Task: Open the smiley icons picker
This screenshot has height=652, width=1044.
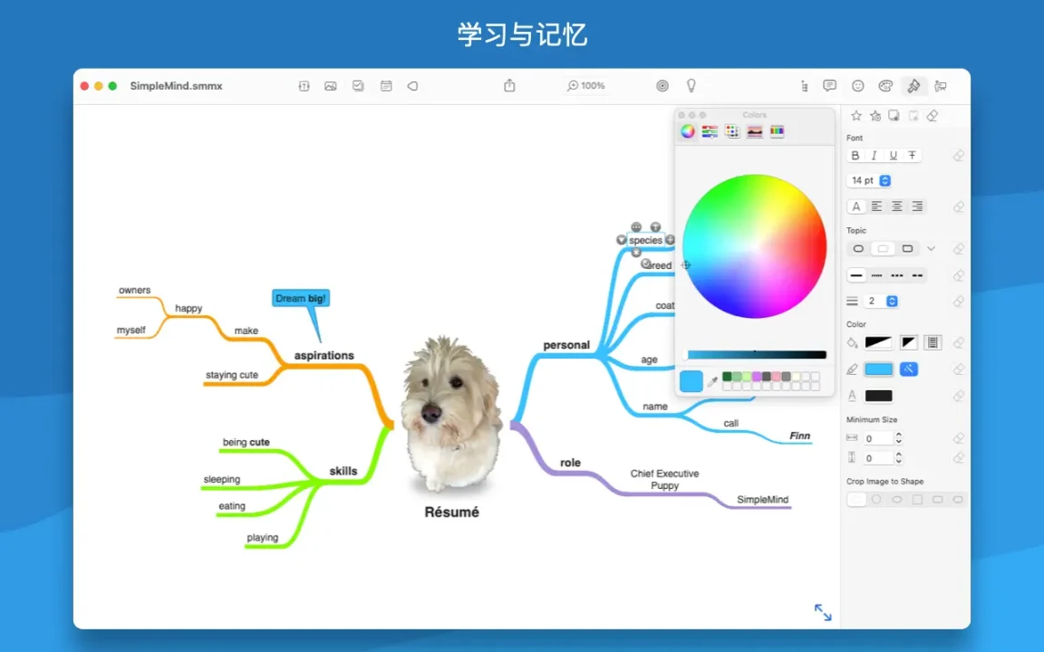Action: coord(857,85)
